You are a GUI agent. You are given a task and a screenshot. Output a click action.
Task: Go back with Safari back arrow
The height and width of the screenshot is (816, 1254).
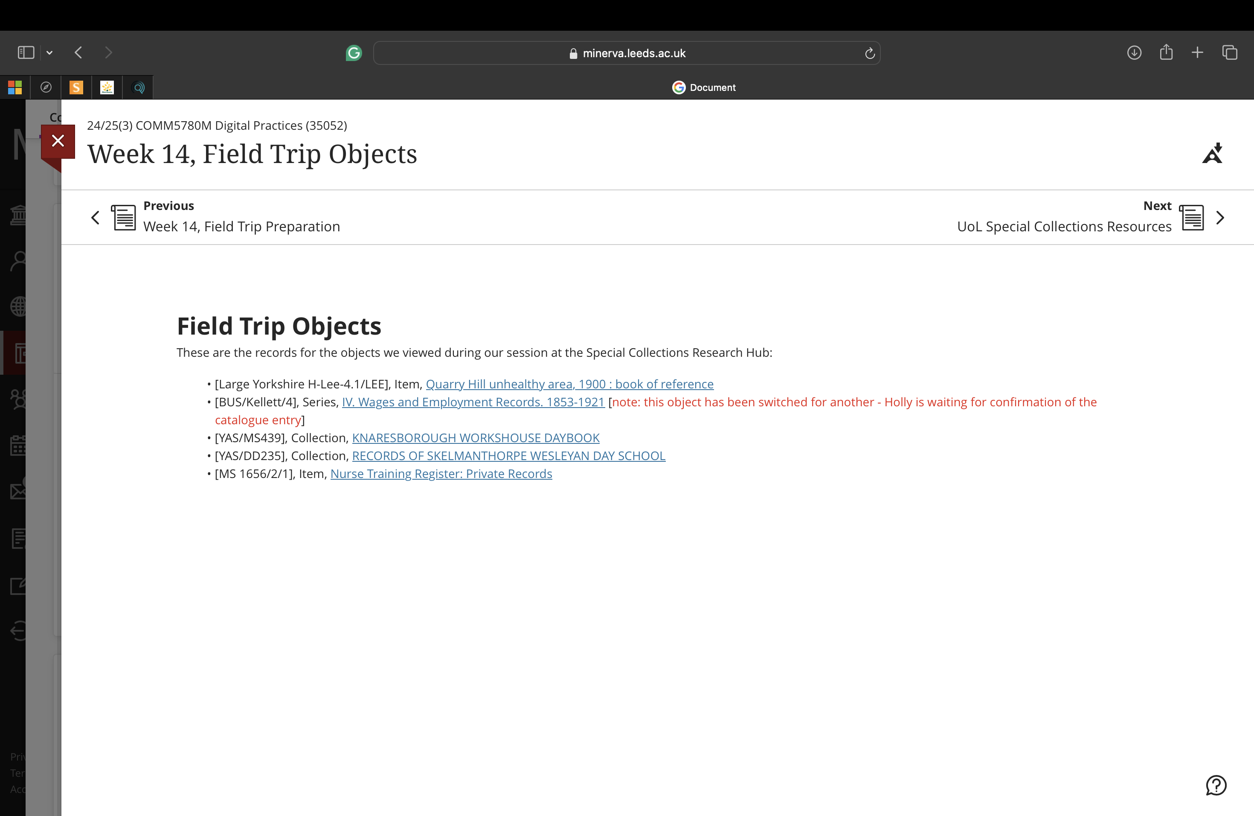pyautogui.click(x=78, y=53)
